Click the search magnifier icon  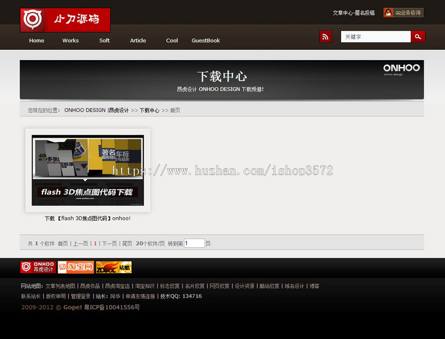[x=418, y=37]
